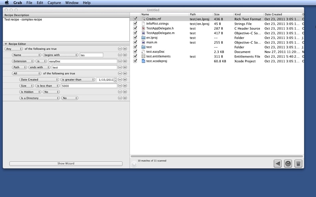316x197 pixels.
Task: Uncheck InfoPlist.strings
Action: point(135,24)
